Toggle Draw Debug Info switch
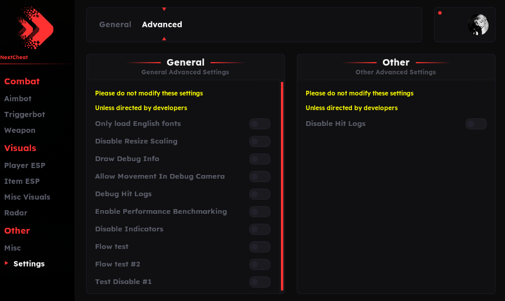 click(x=259, y=159)
